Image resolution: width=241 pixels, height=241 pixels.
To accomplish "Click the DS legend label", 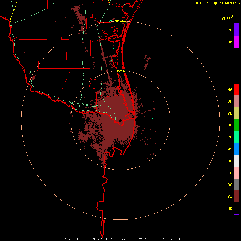I will tap(230, 161).
